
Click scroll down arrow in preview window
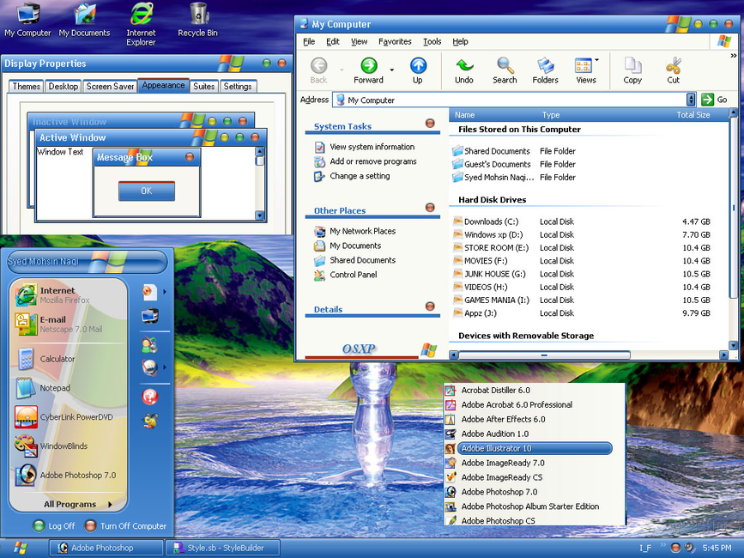pyautogui.click(x=259, y=215)
